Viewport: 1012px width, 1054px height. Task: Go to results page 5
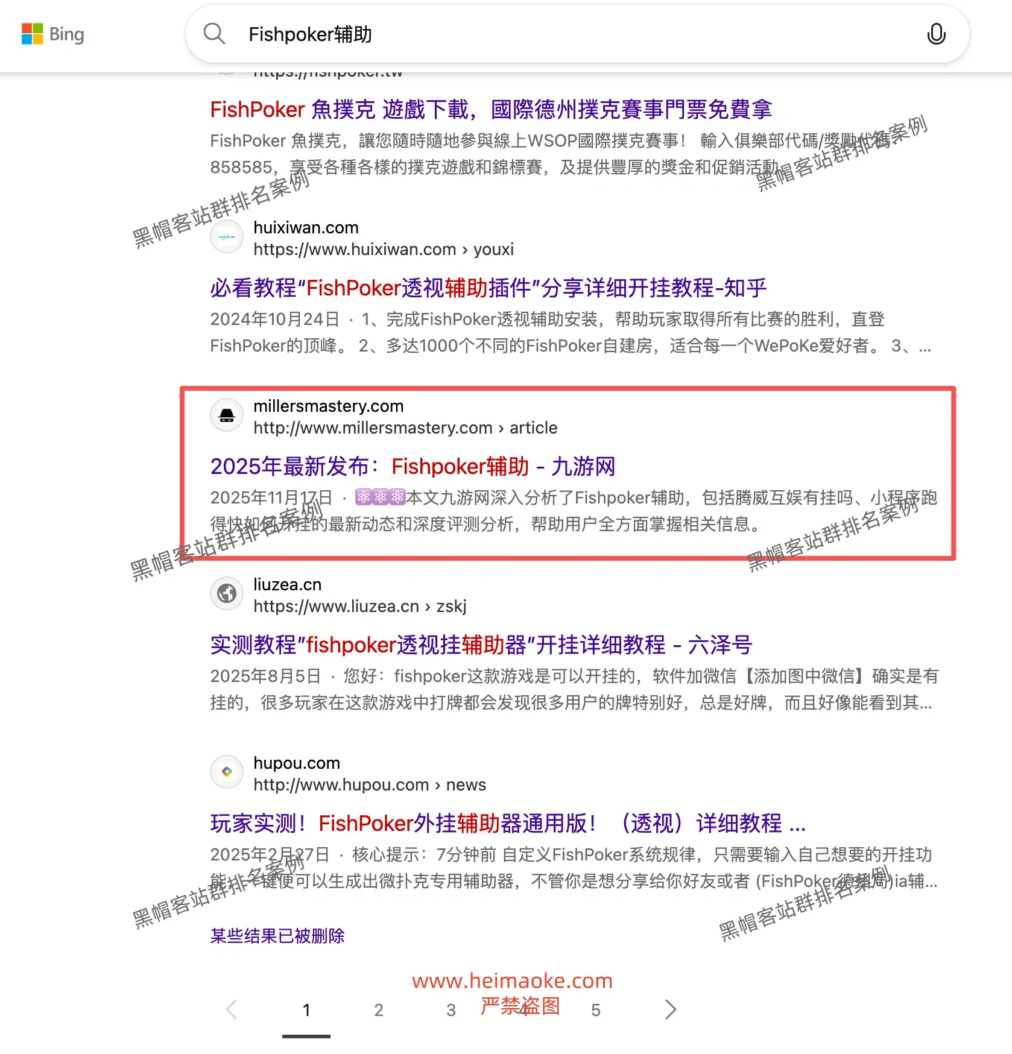[x=596, y=1010]
